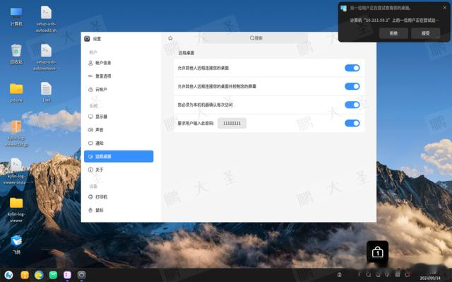Toggle require user to enter password
The height and width of the screenshot is (282, 452).
(352, 123)
